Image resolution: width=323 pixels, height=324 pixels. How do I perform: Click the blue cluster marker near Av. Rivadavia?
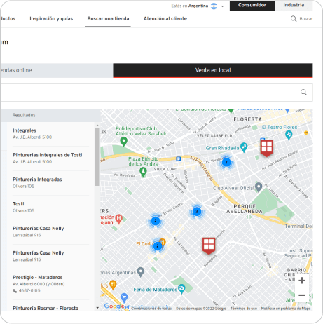point(226,162)
